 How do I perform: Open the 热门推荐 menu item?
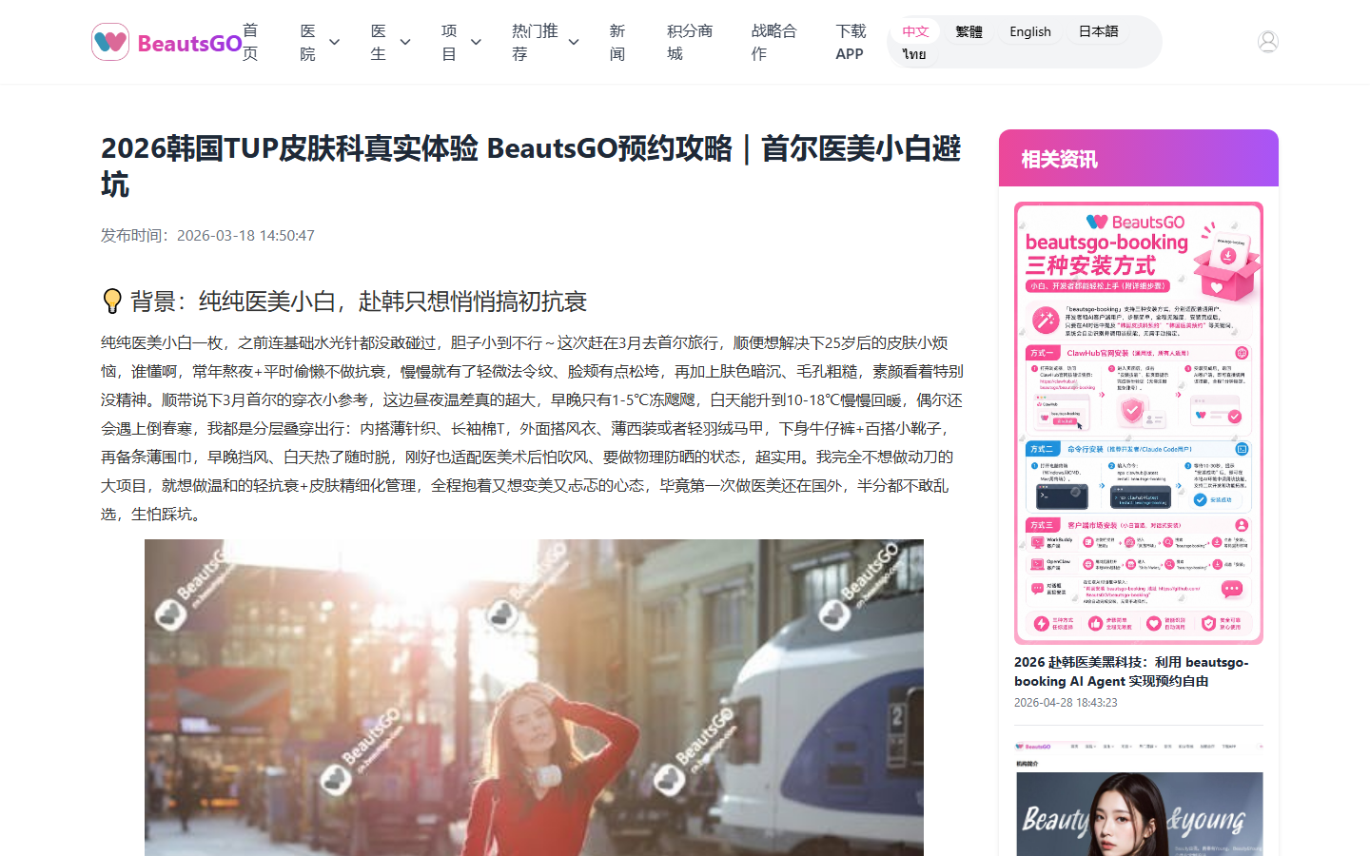click(535, 42)
